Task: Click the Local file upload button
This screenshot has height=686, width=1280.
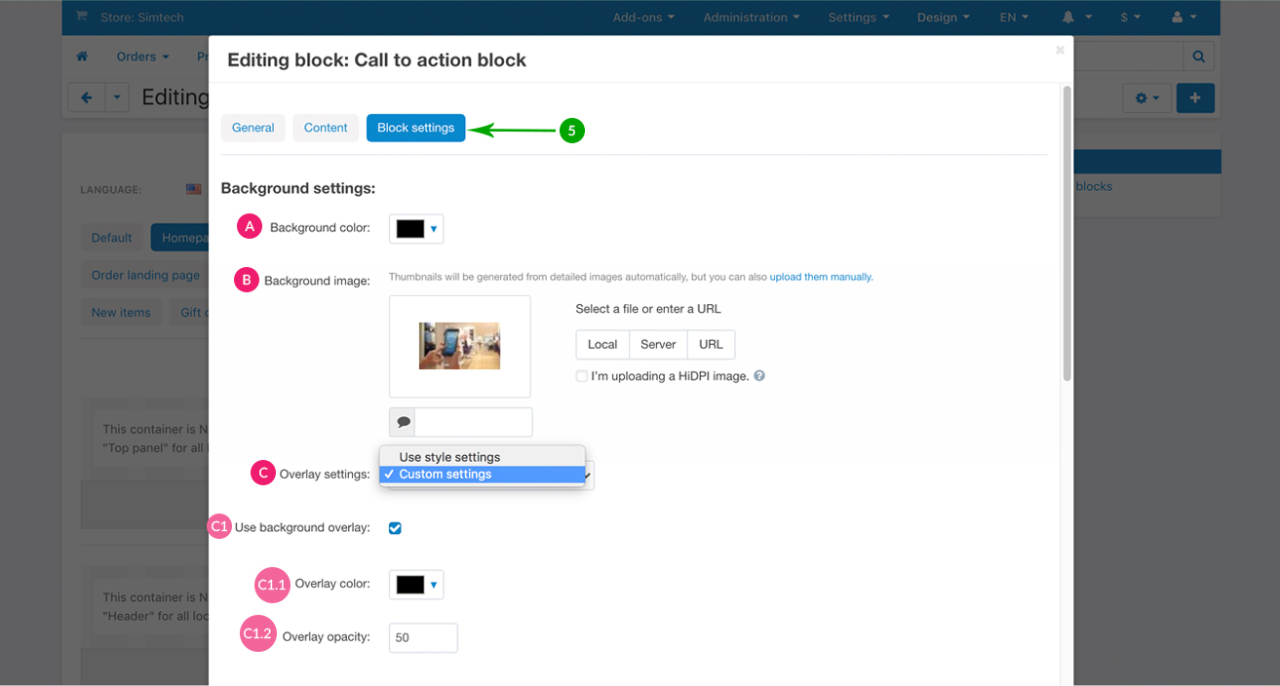Action: click(x=602, y=345)
